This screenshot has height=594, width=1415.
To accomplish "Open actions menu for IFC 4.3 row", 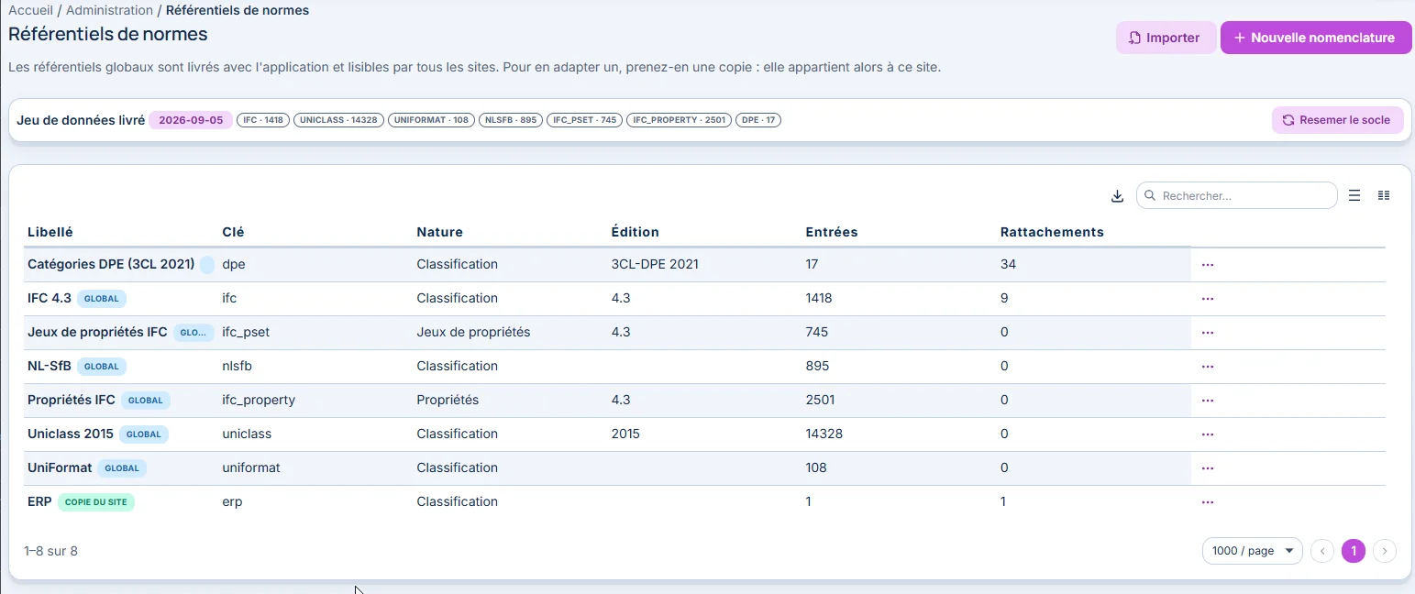I will pyautogui.click(x=1208, y=299).
